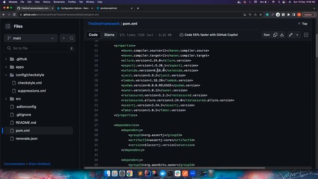318x179 pixels.
Task: Open symbols panel icon
Action: click(x=306, y=35)
